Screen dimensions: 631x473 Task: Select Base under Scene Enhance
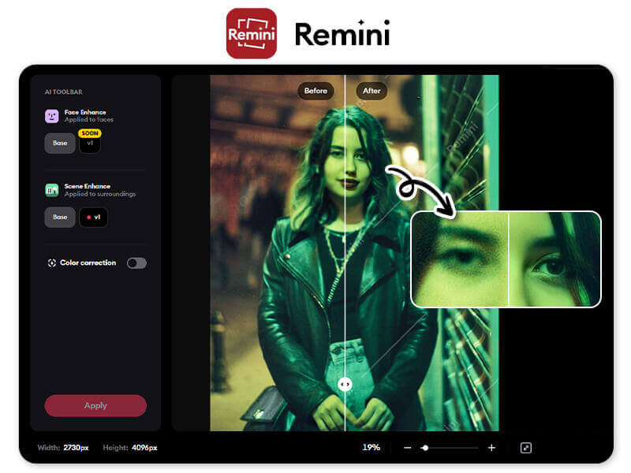60,217
